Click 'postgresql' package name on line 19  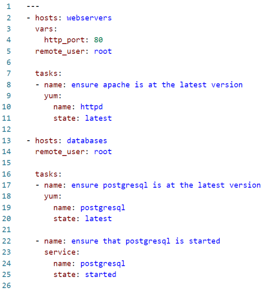(x=102, y=208)
